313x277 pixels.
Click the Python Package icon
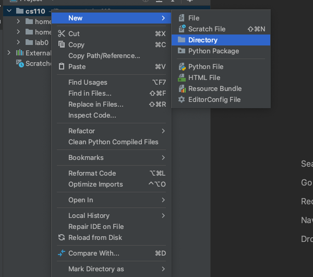(182, 51)
